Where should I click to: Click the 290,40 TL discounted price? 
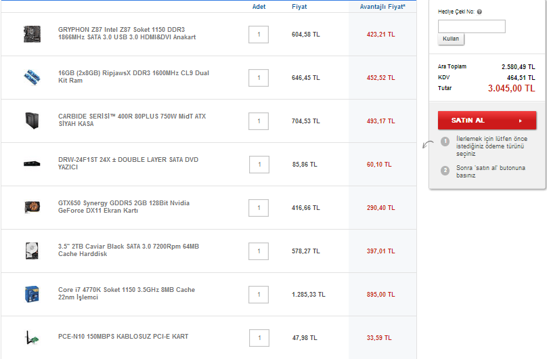click(381, 208)
